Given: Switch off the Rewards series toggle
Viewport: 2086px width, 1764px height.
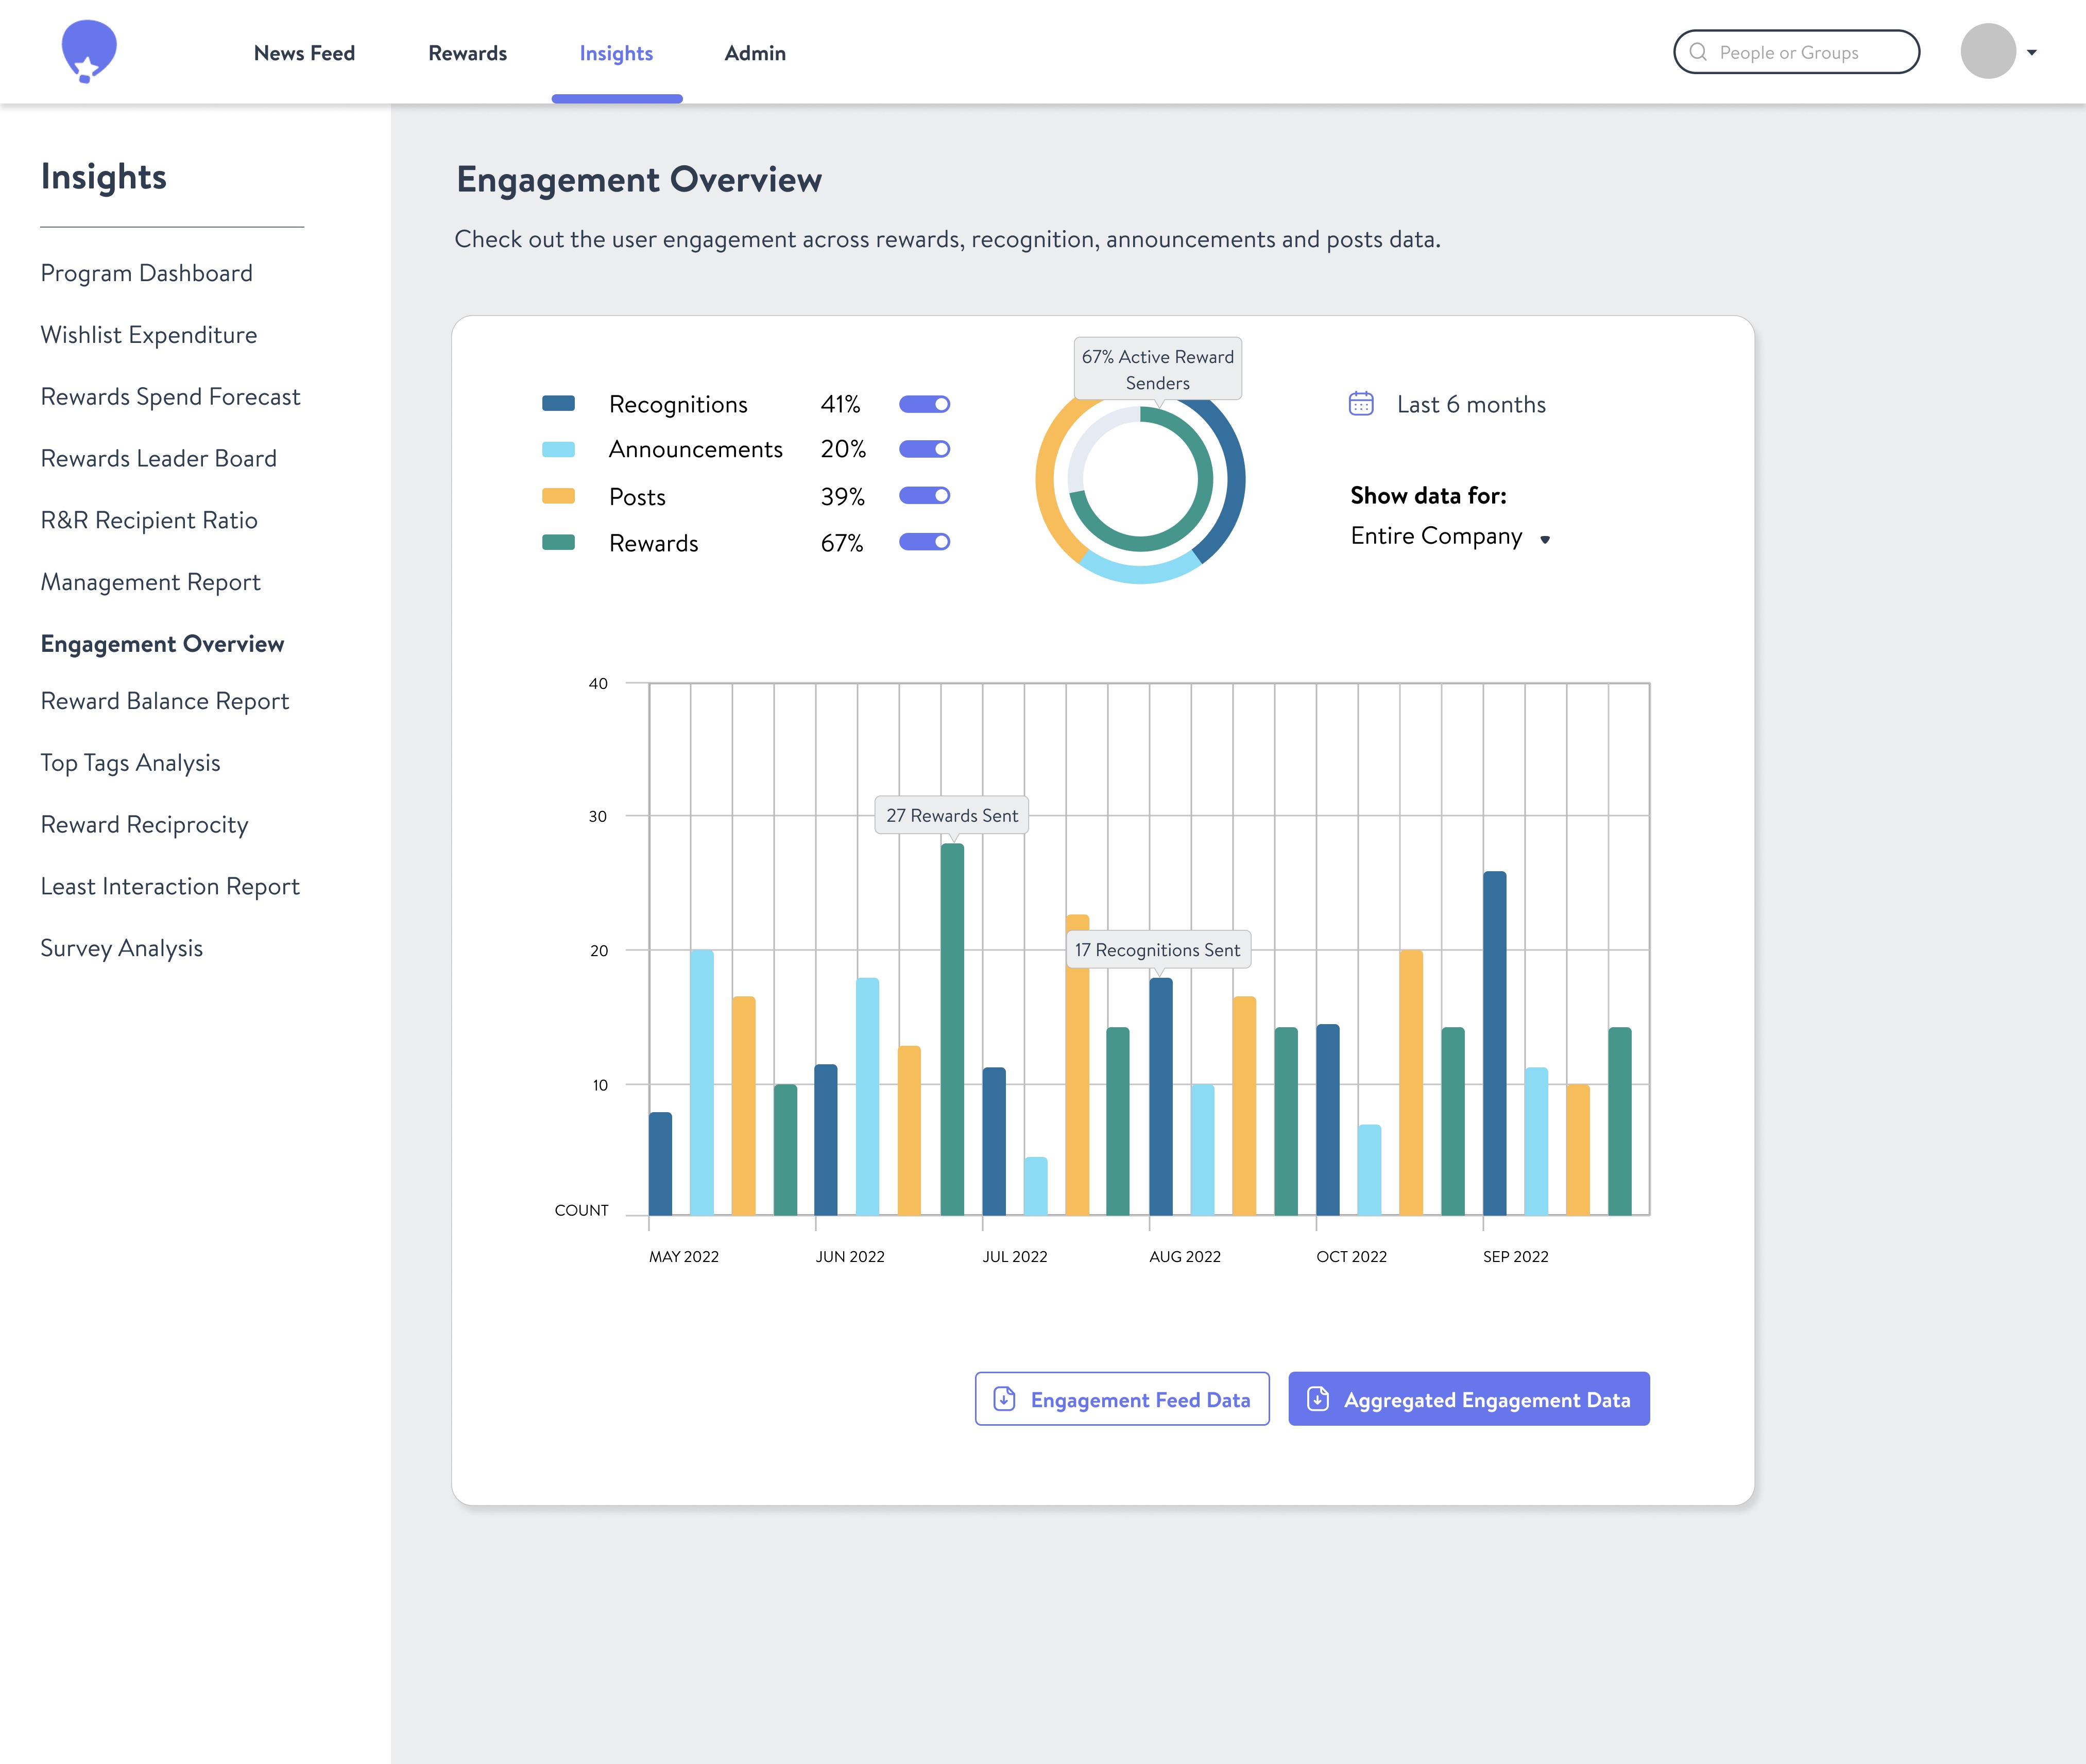Looking at the screenshot, I should coord(924,542).
